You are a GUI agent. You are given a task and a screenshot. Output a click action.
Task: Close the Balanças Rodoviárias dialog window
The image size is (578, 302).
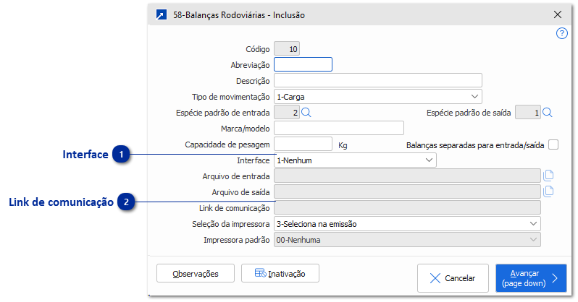pos(558,14)
